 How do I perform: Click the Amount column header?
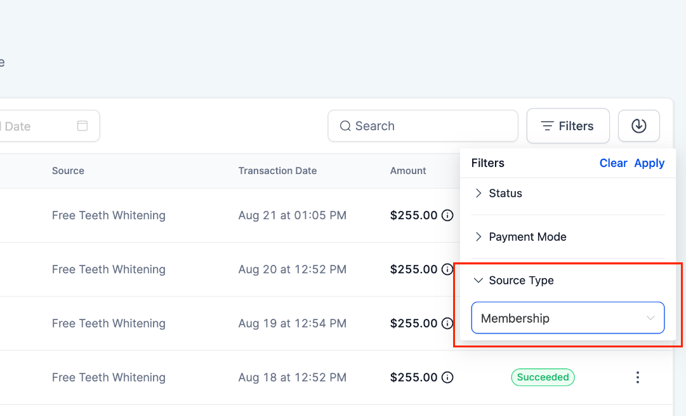(408, 171)
